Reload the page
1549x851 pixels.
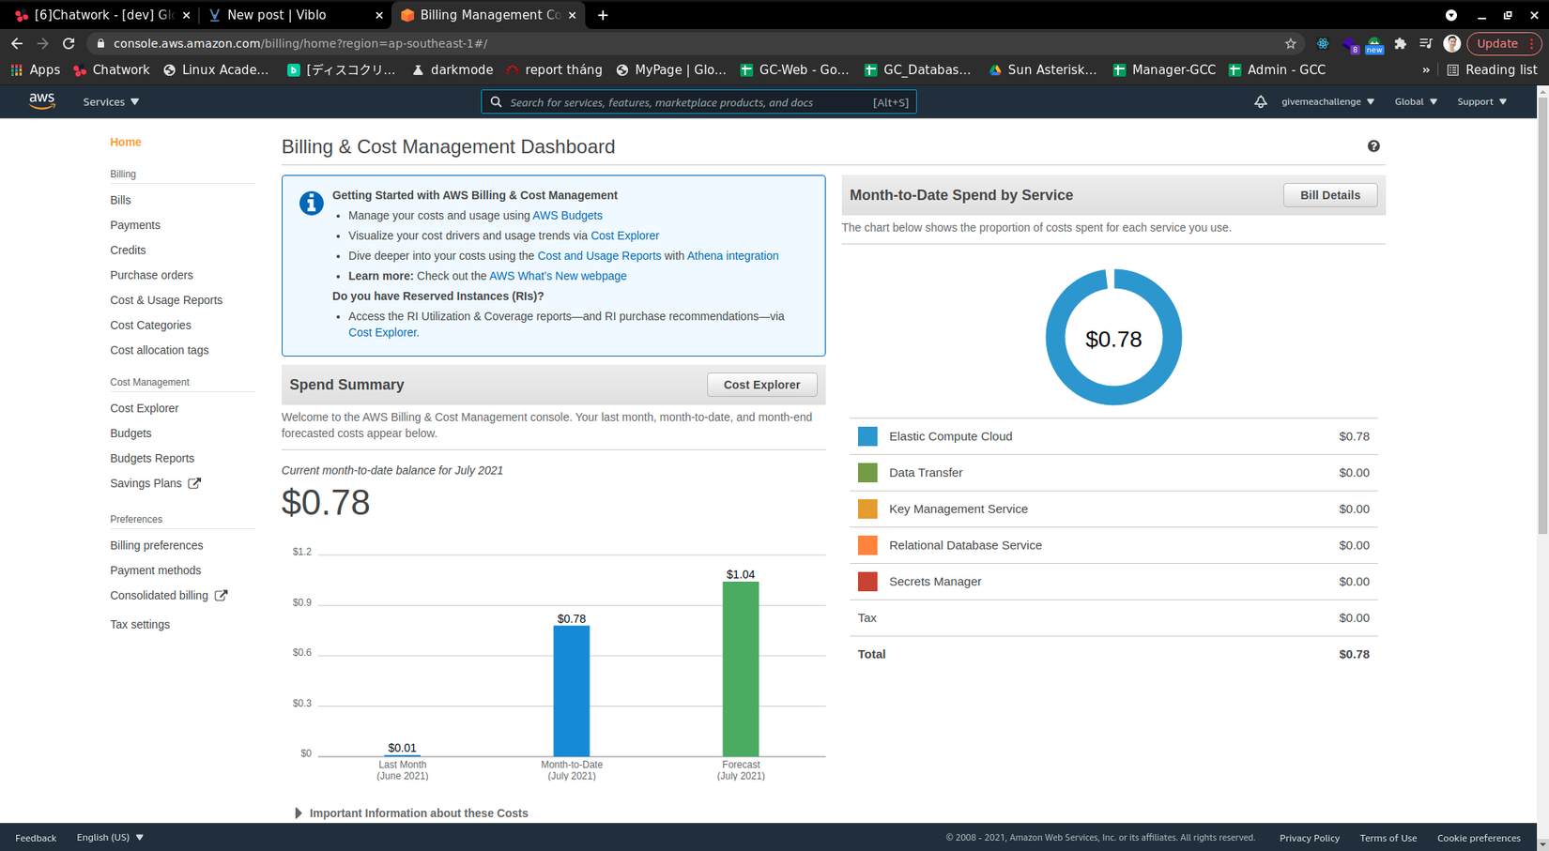click(69, 43)
